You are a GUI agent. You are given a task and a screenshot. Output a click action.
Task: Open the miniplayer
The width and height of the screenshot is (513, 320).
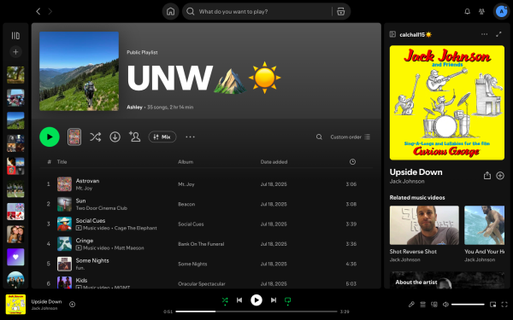[x=492, y=305]
